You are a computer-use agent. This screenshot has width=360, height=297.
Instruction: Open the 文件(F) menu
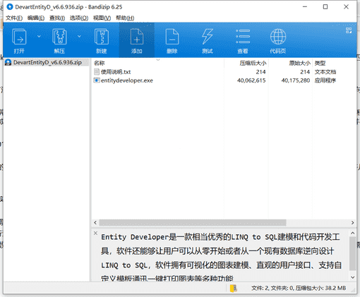[x=14, y=18]
